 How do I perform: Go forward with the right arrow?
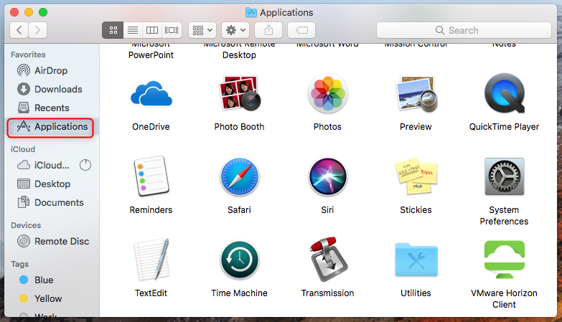click(x=37, y=30)
